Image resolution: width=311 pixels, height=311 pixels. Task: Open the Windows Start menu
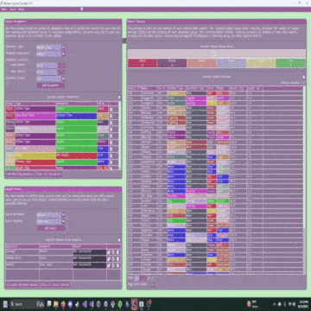click(x=4, y=304)
